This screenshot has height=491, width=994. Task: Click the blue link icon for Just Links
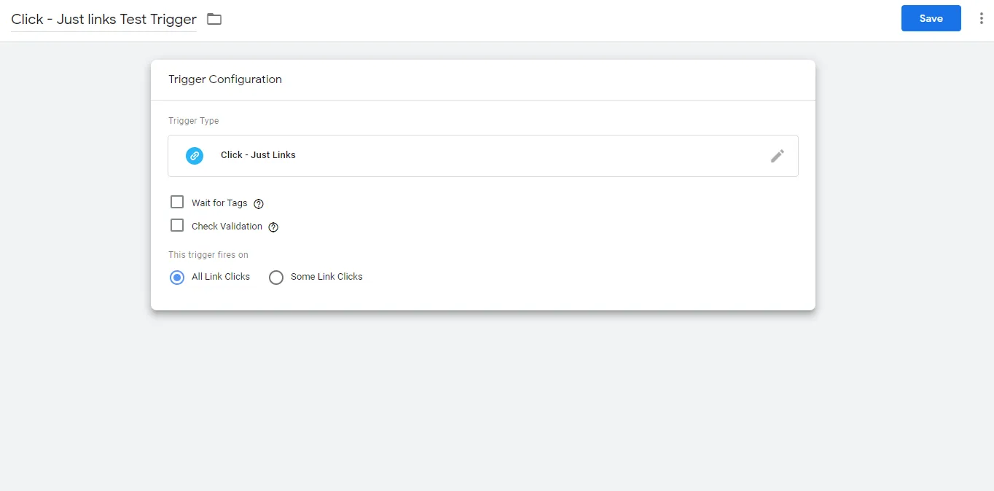(x=195, y=155)
